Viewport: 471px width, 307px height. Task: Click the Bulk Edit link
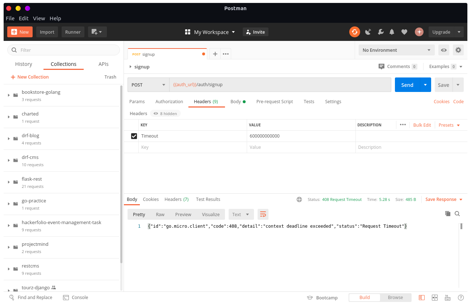pyautogui.click(x=422, y=125)
